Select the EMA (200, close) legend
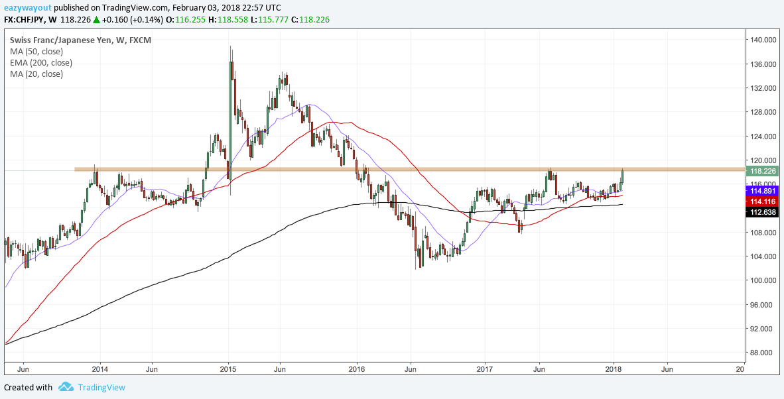Screen dimensions: 784x399 [41, 63]
